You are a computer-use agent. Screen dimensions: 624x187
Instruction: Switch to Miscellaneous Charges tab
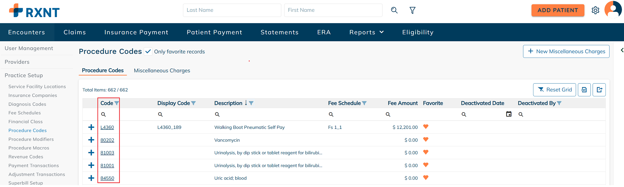162,71
